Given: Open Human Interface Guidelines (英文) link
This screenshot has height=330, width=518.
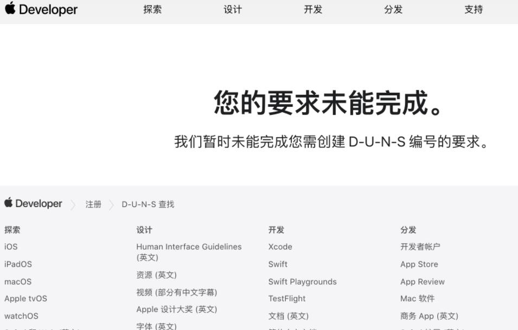Looking at the screenshot, I should tap(189, 252).
